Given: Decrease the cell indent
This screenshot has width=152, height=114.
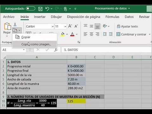Looking at the screenshot, I should pos(105,34).
